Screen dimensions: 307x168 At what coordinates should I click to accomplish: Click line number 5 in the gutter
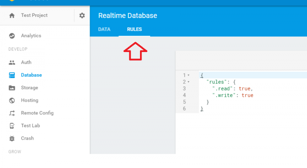pyautogui.click(x=185, y=102)
